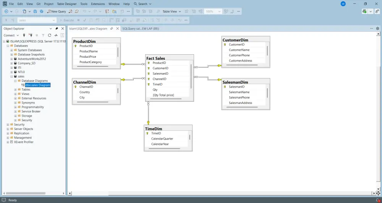This screenshot has width=382, height=203.
Task: Select the Programmability folder
Action: point(32,107)
